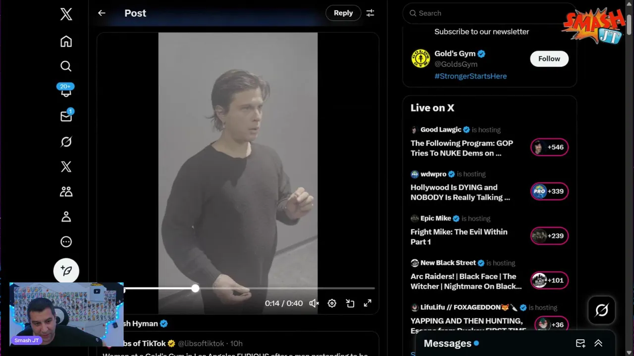Seek using the video progress bar handle

coord(195,288)
